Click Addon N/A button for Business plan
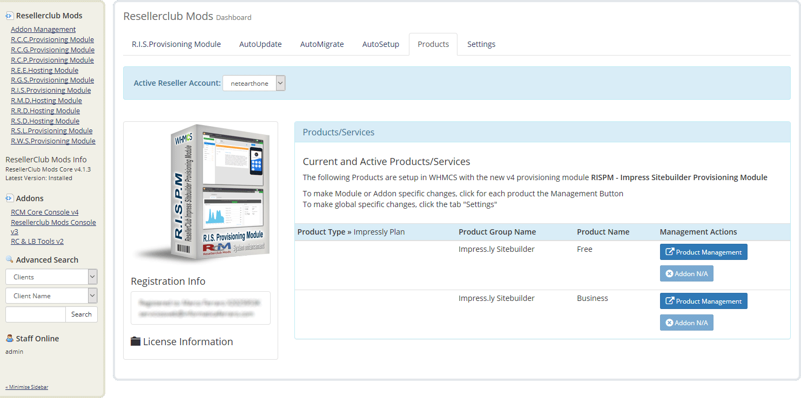The height and width of the screenshot is (398, 801). tap(686, 322)
